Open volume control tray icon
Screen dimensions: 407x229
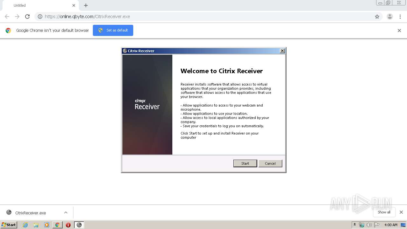(369, 225)
